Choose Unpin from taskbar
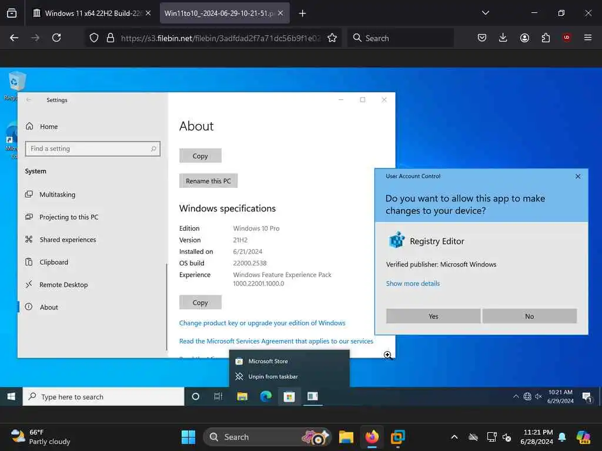 [289, 376]
